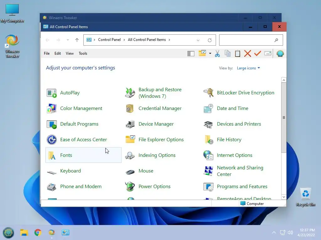Expand chevron before Control Panel breadcrumb
Screen dimensions: 321x240
[x=94, y=40]
